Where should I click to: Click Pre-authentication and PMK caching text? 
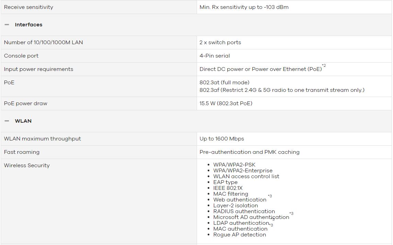pos(250,152)
